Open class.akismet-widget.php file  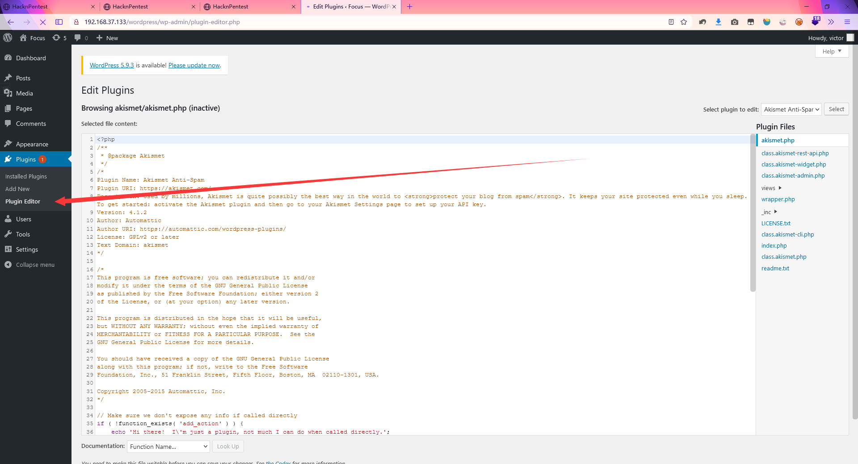coord(794,164)
